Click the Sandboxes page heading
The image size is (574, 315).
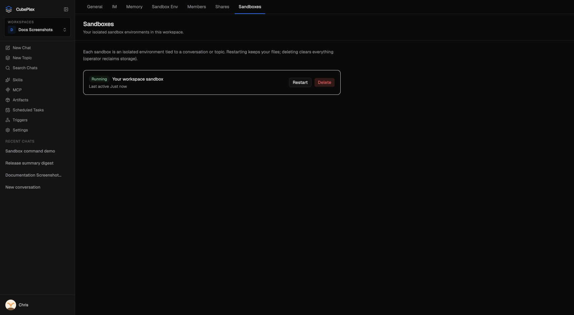point(99,24)
